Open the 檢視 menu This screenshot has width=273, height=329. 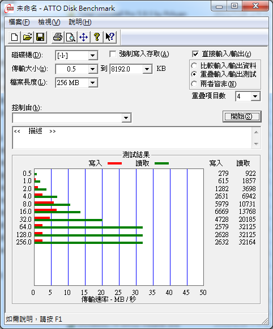click(49, 22)
